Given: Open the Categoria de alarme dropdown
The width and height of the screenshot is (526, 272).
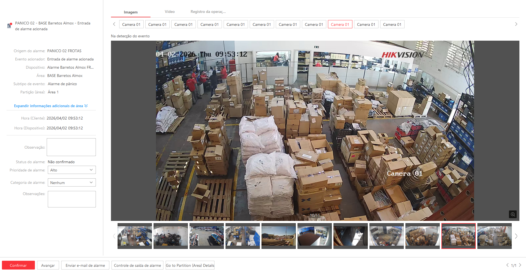Looking at the screenshot, I should click(x=72, y=183).
